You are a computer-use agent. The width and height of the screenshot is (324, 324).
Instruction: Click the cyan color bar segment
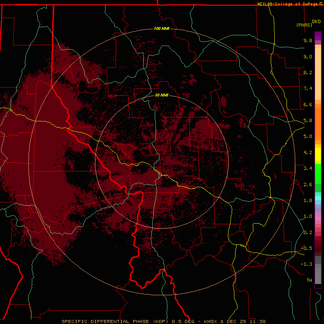[318, 198]
